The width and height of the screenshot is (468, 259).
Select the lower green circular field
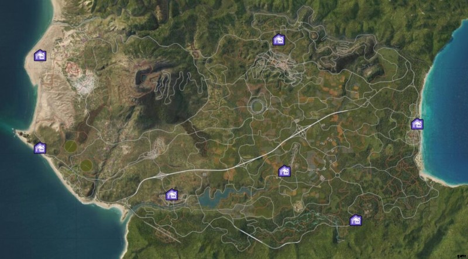(x=86, y=165)
